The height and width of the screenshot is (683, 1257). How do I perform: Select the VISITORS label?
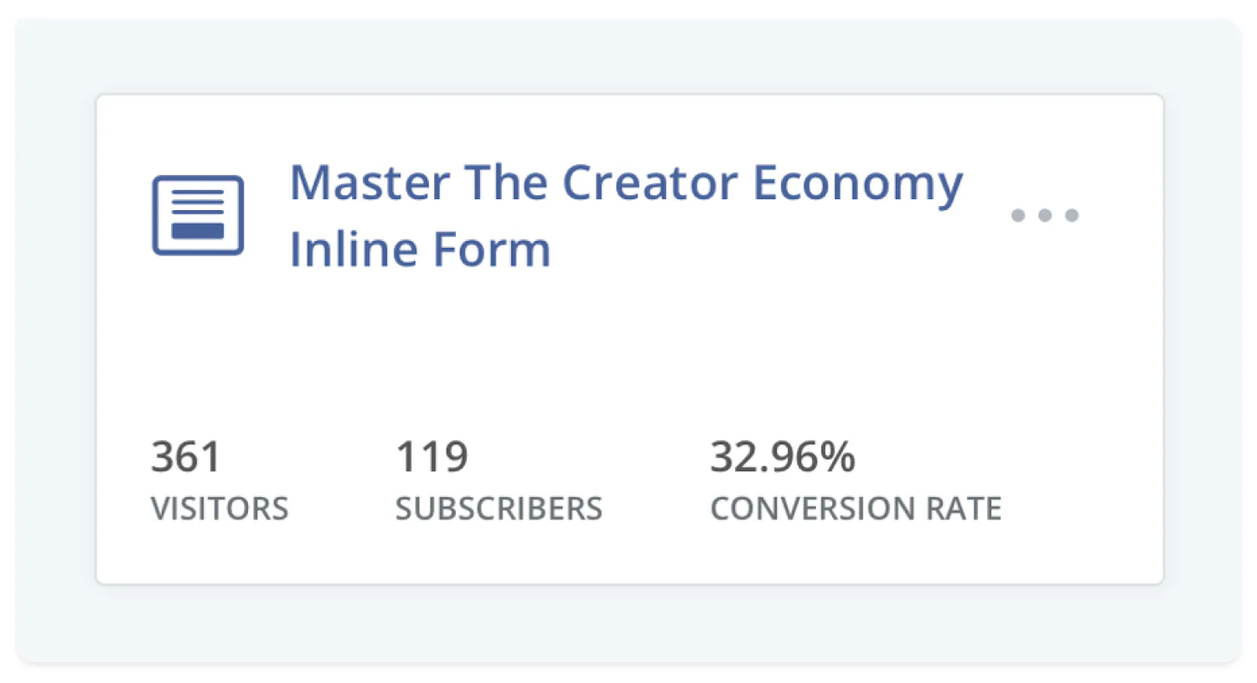click(x=220, y=509)
